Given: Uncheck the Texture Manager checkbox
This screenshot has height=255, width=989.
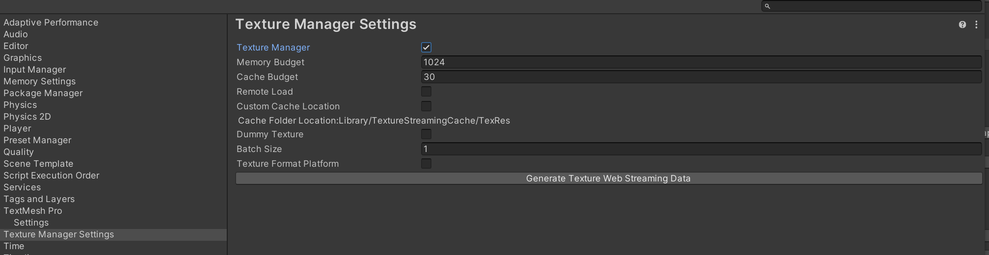Looking at the screenshot, I should tap(426, 48).
